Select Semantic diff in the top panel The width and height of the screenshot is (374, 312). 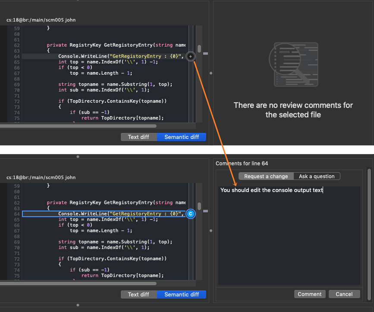(182, 137)
